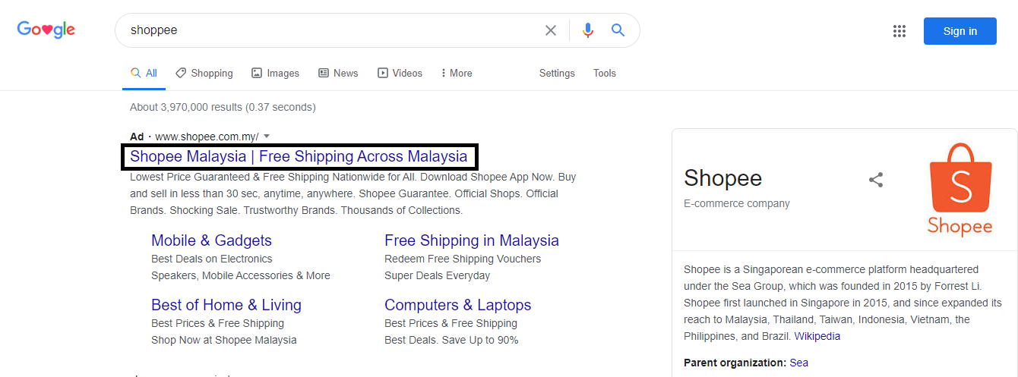1018x377 pixels.
Task: Open the Shopee Malaysia Free Shipping ad link
Action: (x=299, y=157)
